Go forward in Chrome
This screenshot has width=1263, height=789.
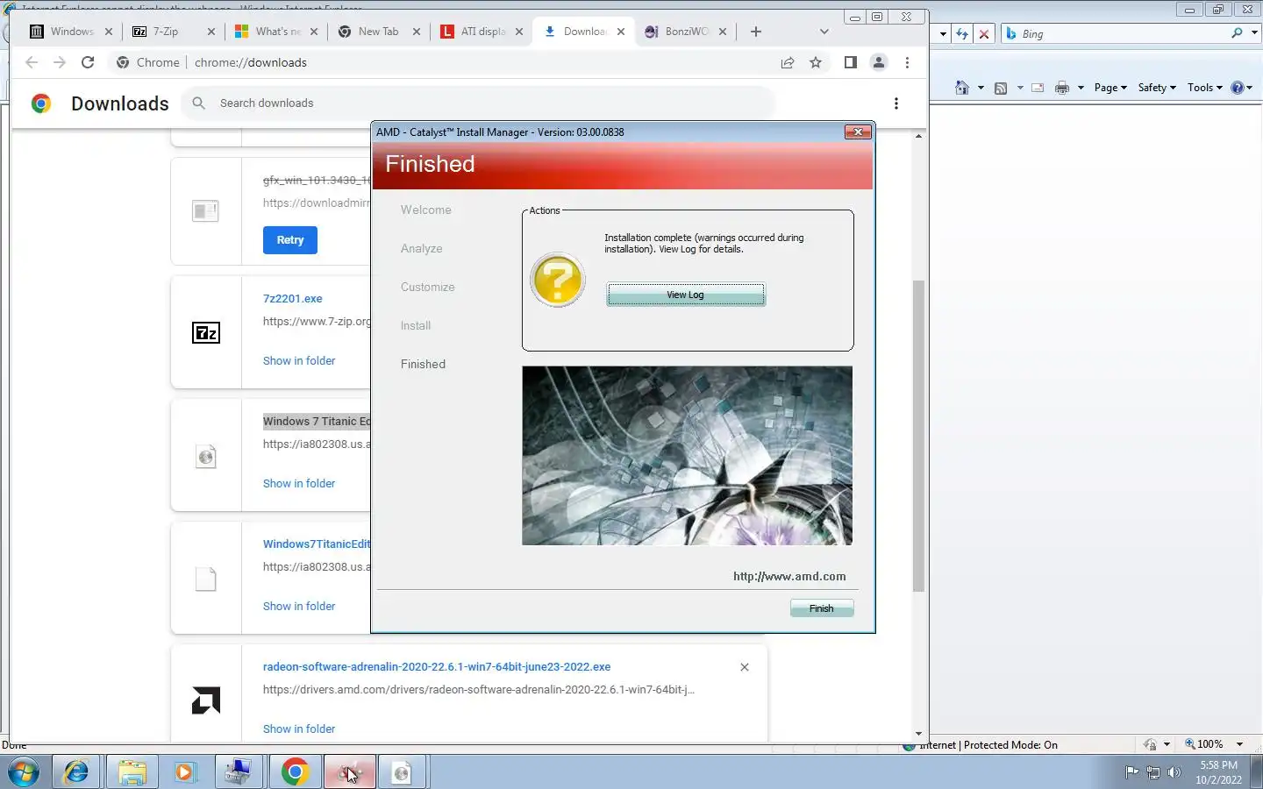pos(60,62)
